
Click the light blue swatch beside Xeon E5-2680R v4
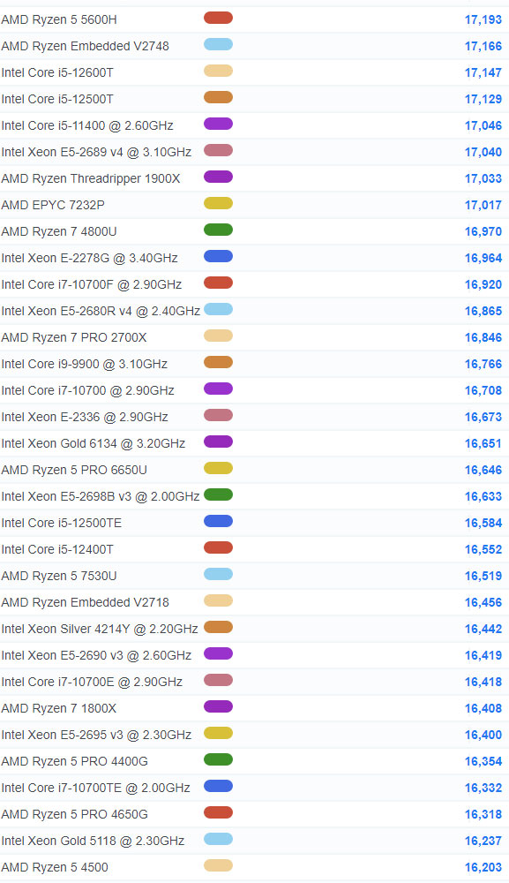[x=218, y=309]
